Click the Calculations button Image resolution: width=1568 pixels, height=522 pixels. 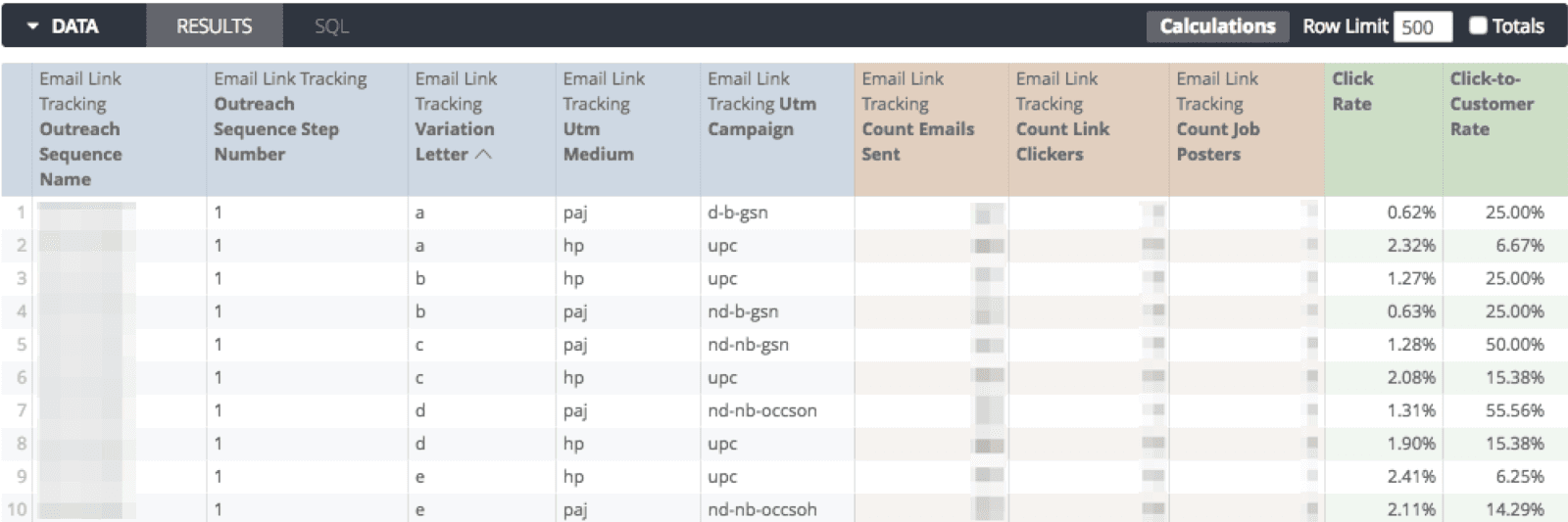pos(1217,26)
